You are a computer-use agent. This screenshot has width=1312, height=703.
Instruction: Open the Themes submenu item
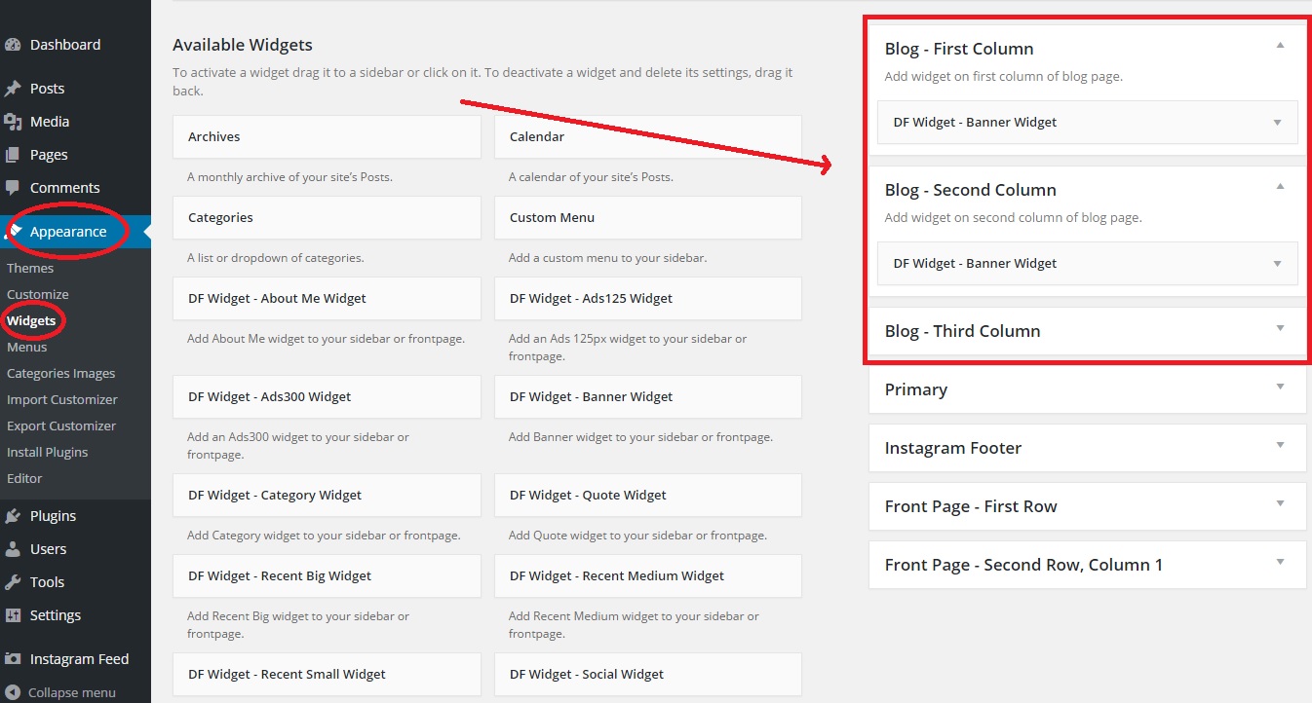(30, 268)
